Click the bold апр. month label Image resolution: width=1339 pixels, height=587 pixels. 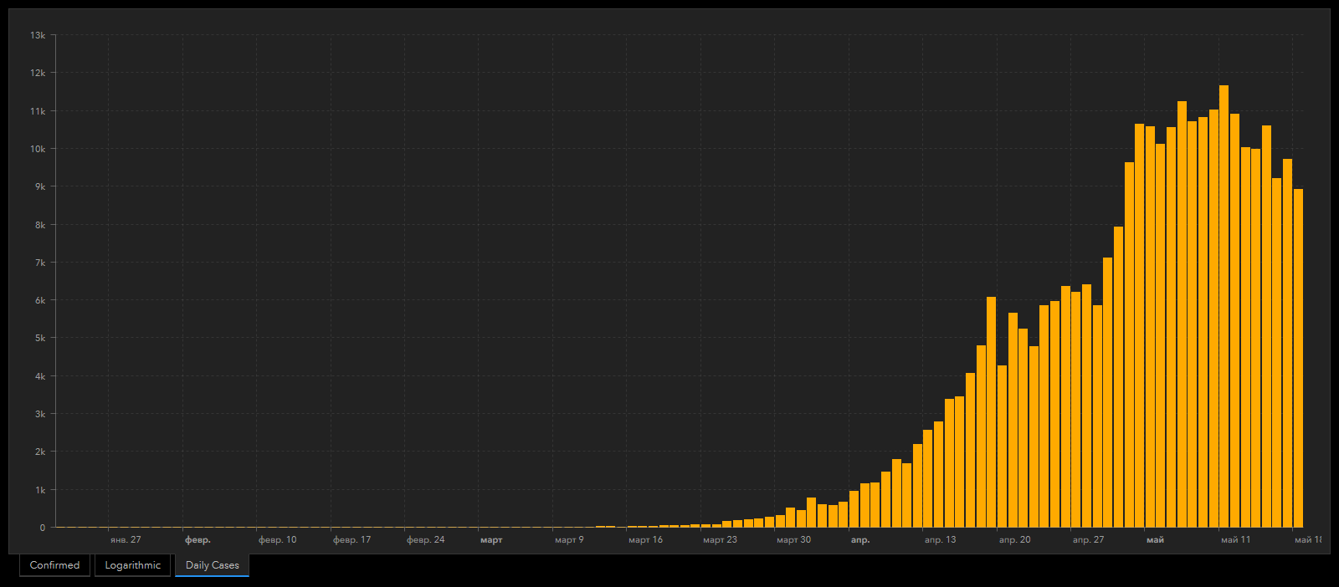(x=860, y=540)
